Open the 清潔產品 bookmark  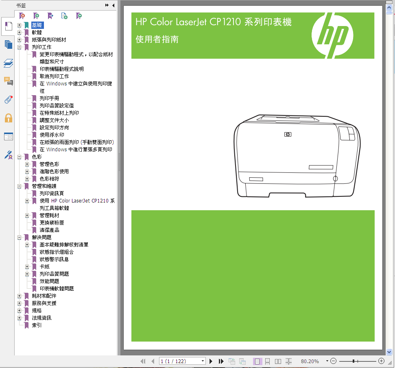point(49,230)
